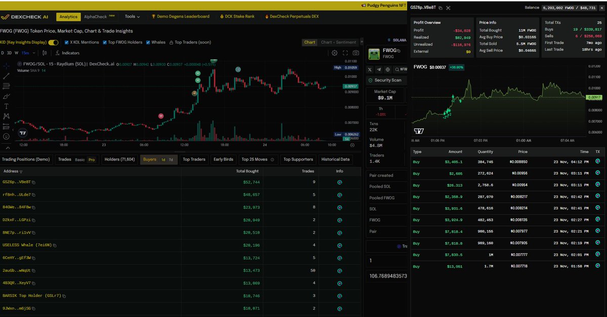Click the input showing 106.7689483573
Screen dimensions: 607x317
pyautogui.click(x=387, y=276)
